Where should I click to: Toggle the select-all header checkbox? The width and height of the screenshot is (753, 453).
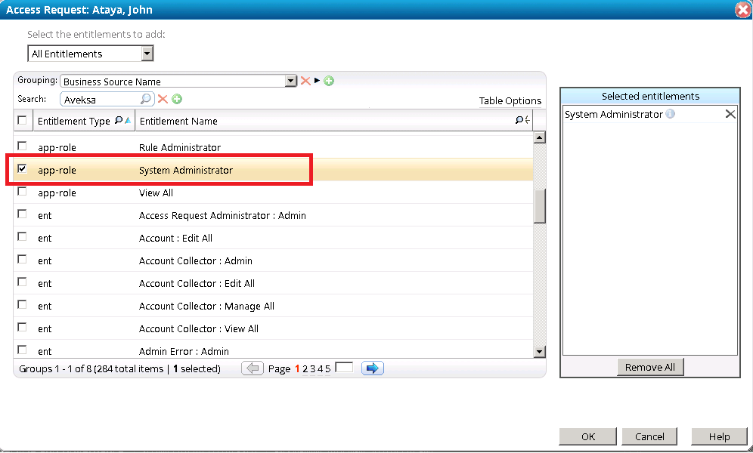click(22, 121)
